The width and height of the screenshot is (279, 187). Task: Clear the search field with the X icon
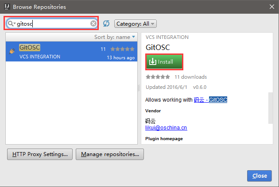tap(93, 23)
